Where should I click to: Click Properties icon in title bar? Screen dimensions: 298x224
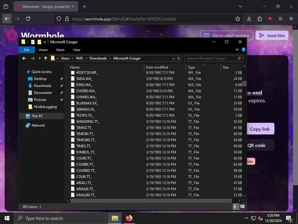coord(33,42)
